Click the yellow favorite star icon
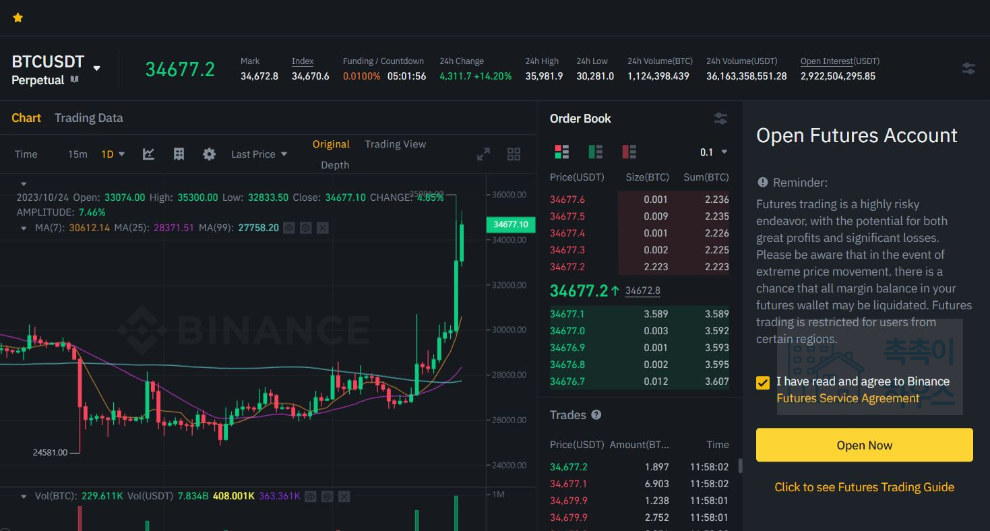 (18, 18)
